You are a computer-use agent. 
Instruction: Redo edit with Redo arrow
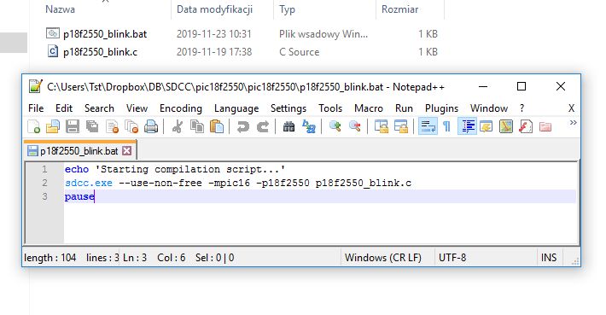click(x=263, y=127)
